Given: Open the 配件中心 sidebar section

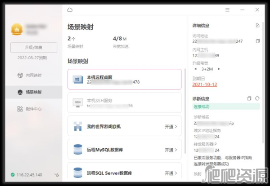Looking at the screenshot, I should [x=31, y=109].
